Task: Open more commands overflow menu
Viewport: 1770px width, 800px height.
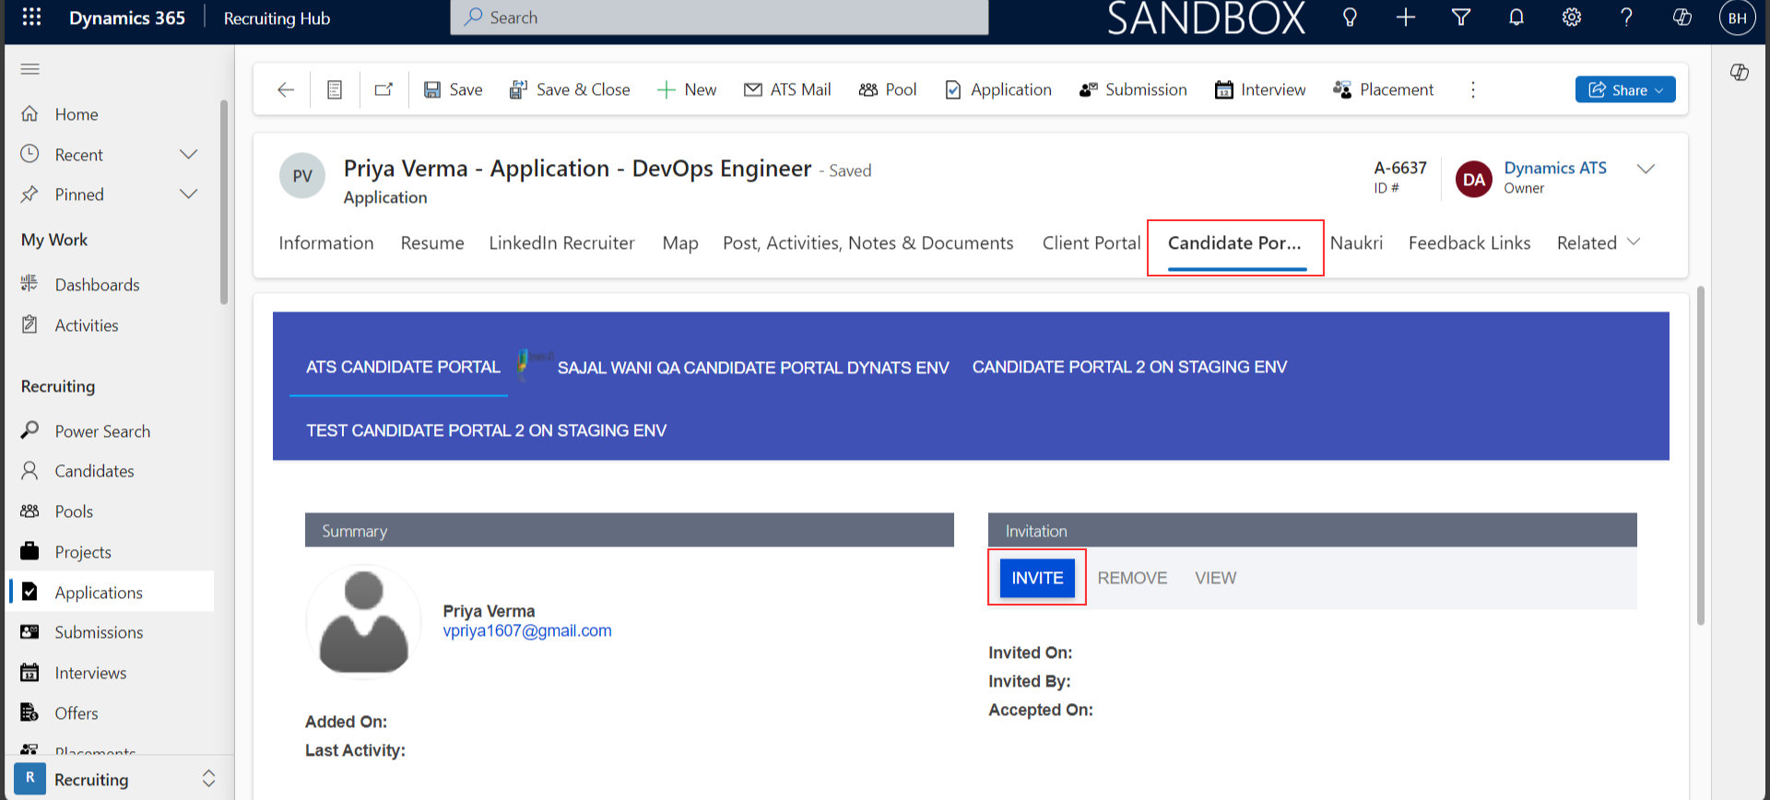Action: pos(1472,89)
